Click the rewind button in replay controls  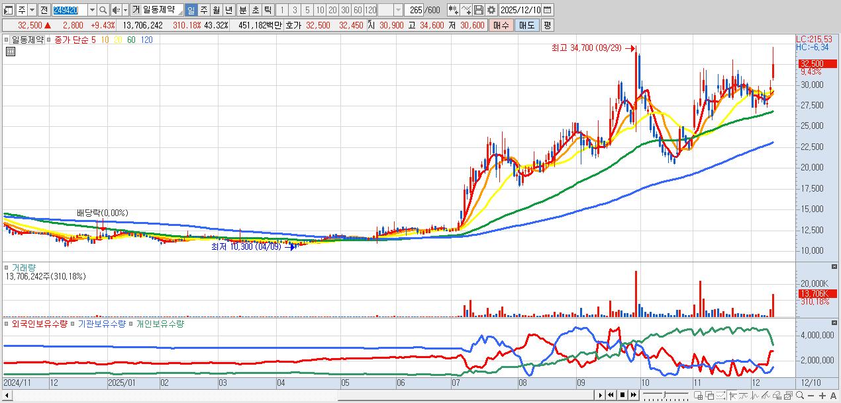611,395
